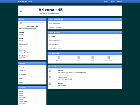Click the Comments panel header
The height and width of the screenshot is (105, 140).
click(x=85, y=67)
